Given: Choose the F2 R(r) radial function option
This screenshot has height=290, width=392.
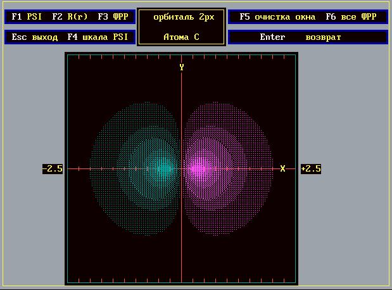Looking at the screenshot, I should coord(70,16).
